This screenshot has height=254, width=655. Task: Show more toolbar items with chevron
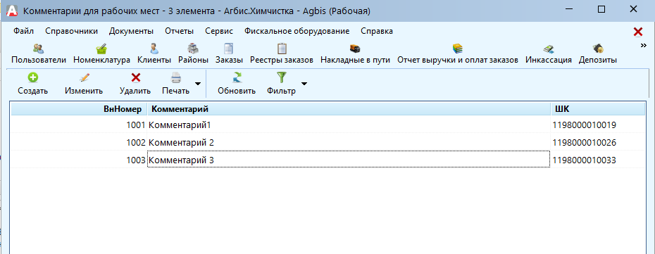[x=643, y=46]
